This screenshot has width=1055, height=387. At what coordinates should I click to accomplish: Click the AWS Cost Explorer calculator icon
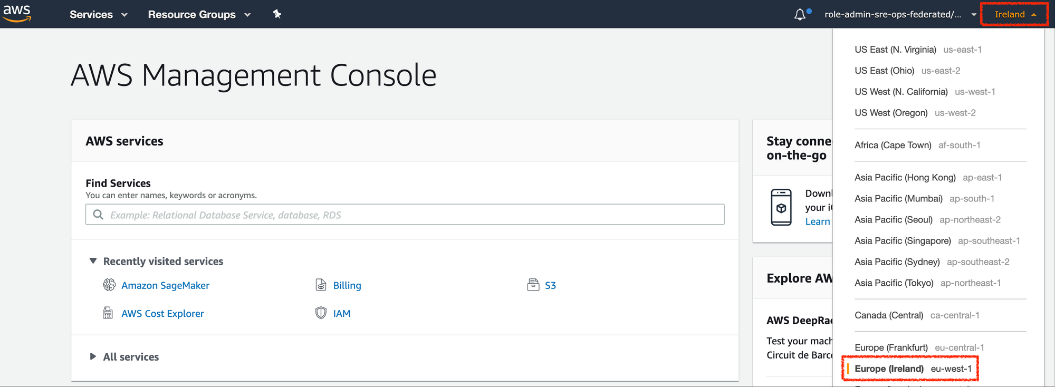pos(108,313)
